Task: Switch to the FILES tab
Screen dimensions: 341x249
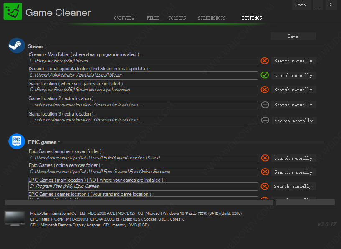Action: pos(153,18)
